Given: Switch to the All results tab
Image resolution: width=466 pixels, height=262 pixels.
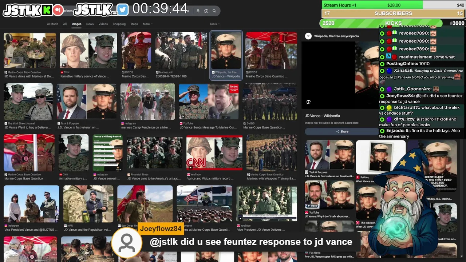Looking at the screenshot, I should coord(65,24).
